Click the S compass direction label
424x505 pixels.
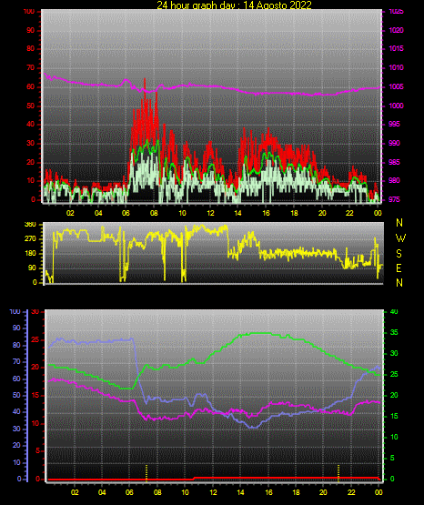click(399, 254)
